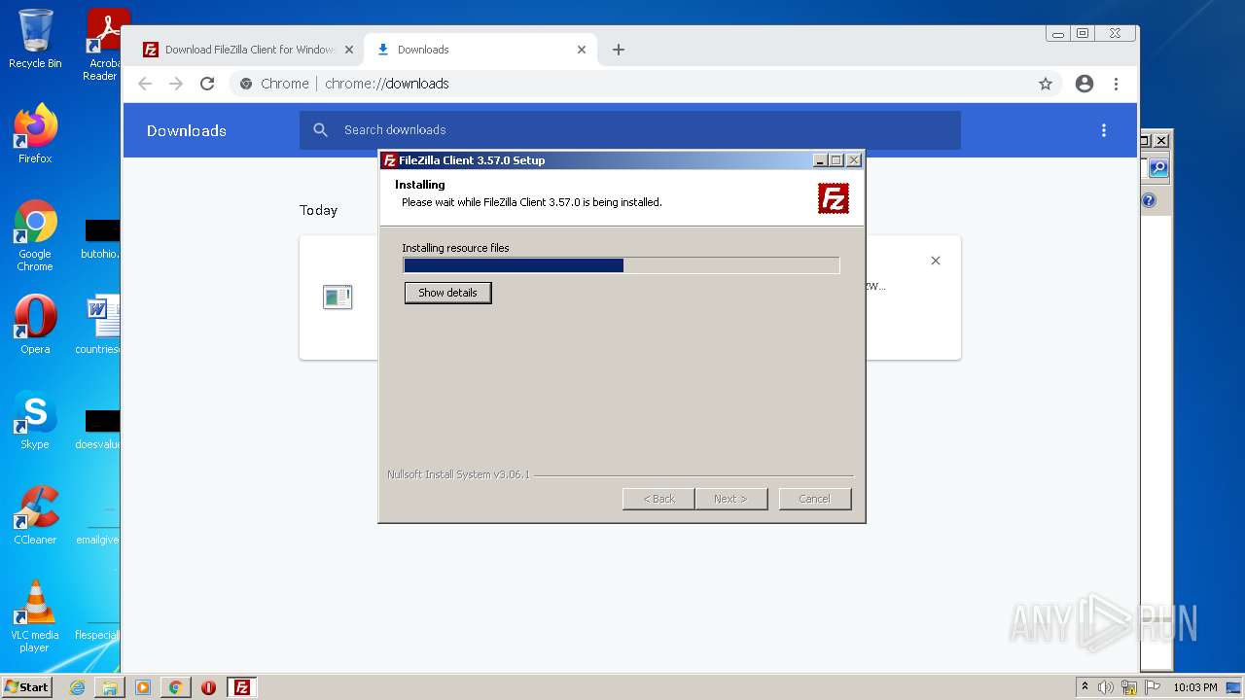Screen dimensions: 1245x700
Task: Click the FileZilla logo in setup header
Action: (x=834, y=198)
